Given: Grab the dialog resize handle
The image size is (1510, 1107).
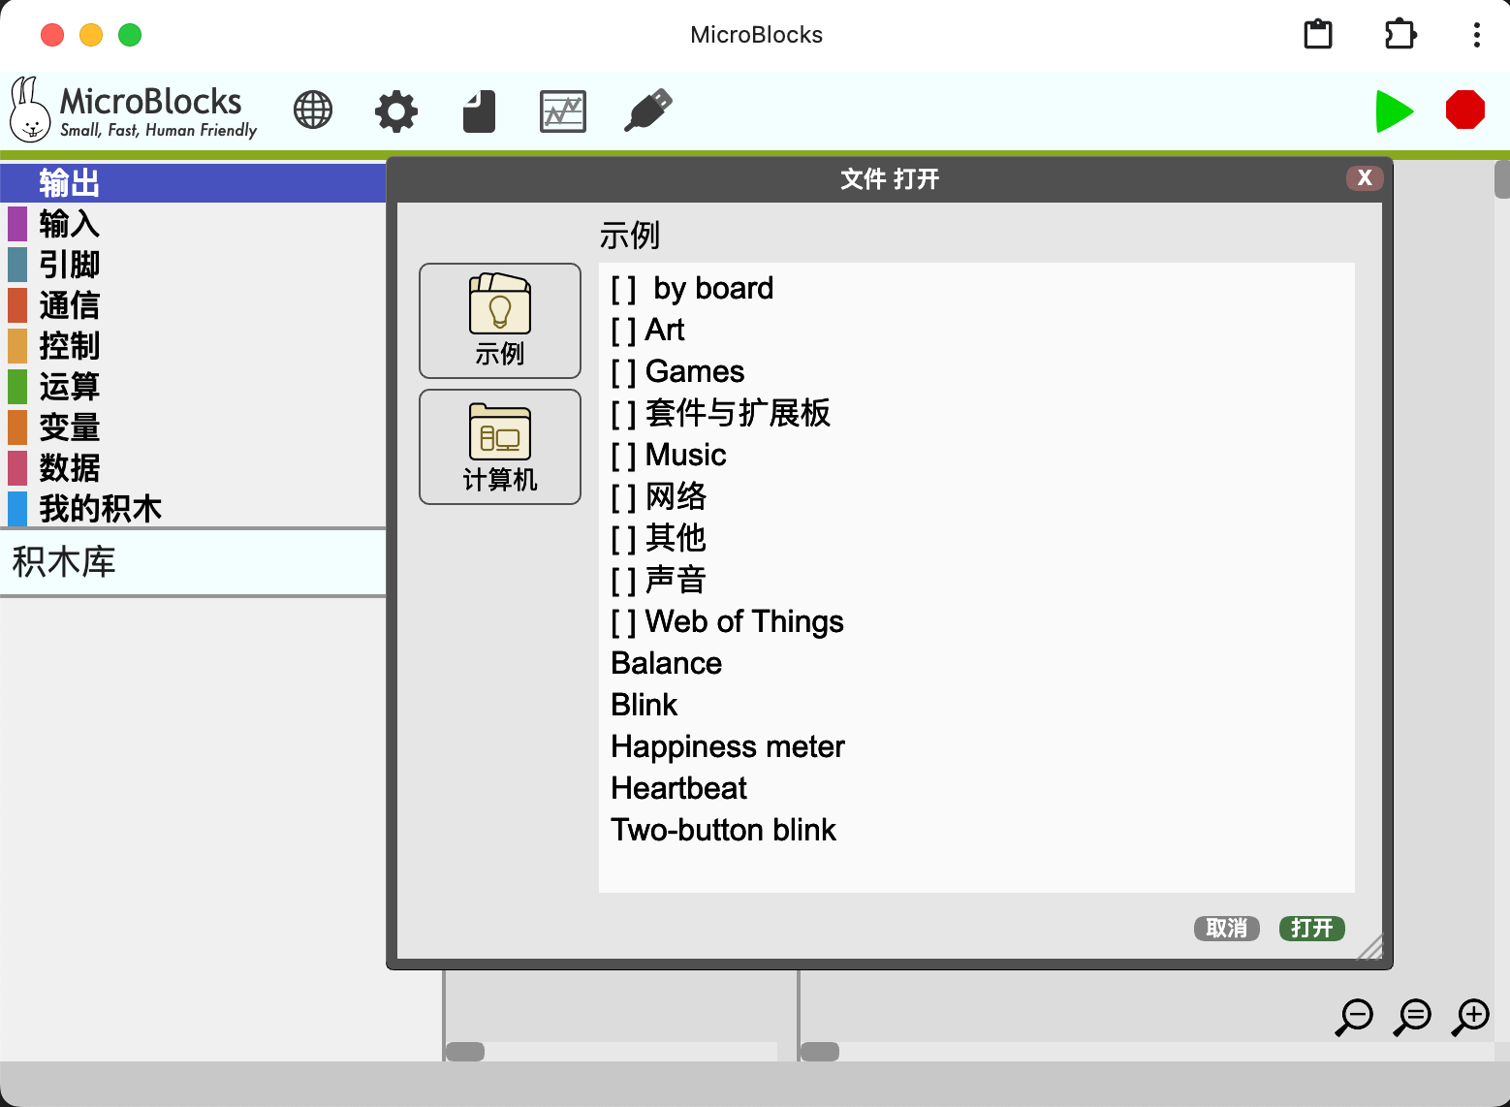Looking at the screenshot, I should pyautogui.click(x=1370, y=946).
